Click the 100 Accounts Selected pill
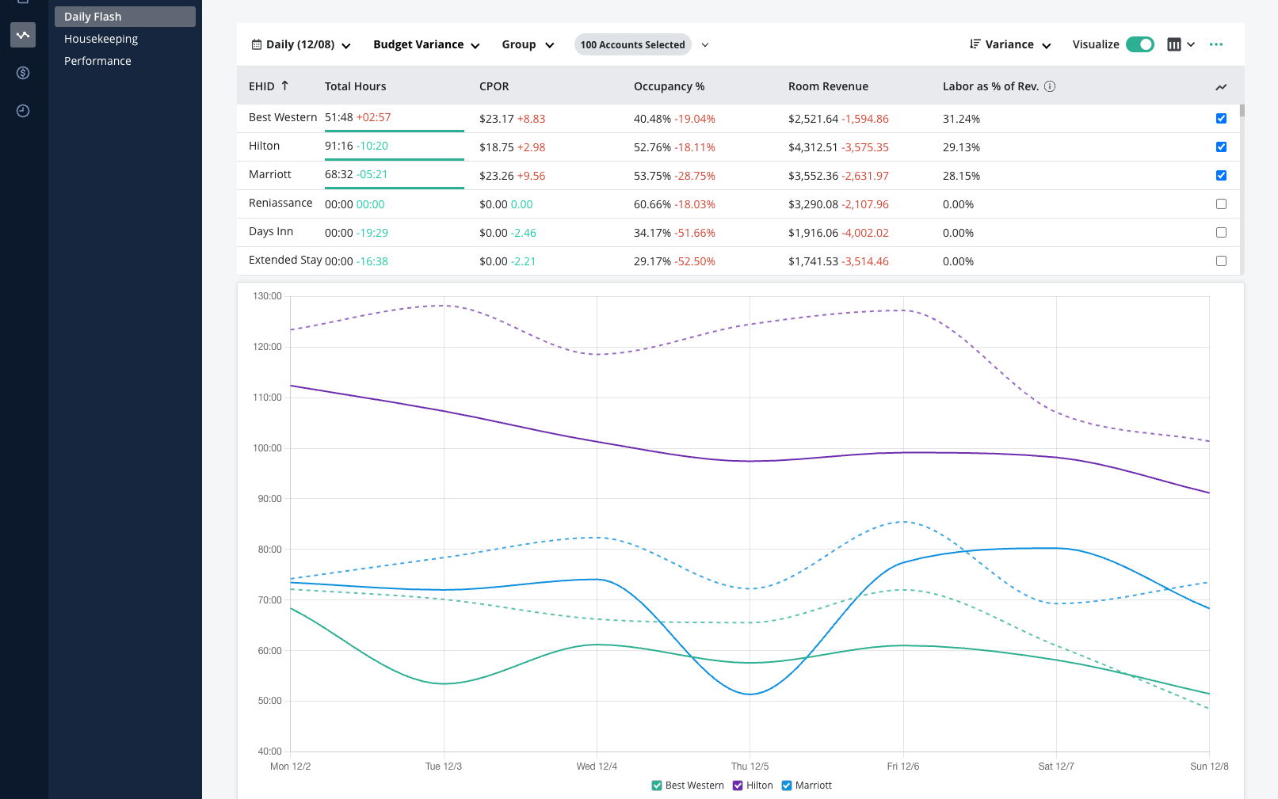The height and width of the screenshot is (799, 1278). 632,45
